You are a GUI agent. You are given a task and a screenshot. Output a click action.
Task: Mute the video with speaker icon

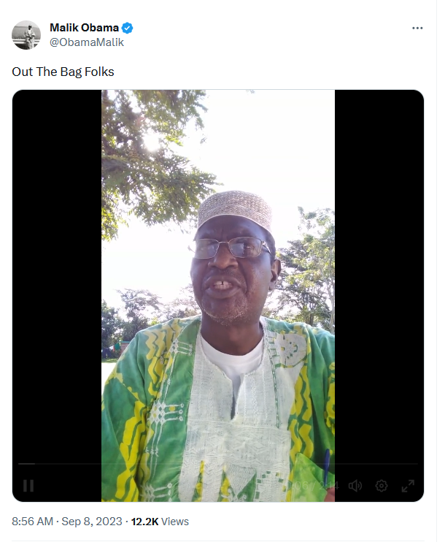[355, 486]
